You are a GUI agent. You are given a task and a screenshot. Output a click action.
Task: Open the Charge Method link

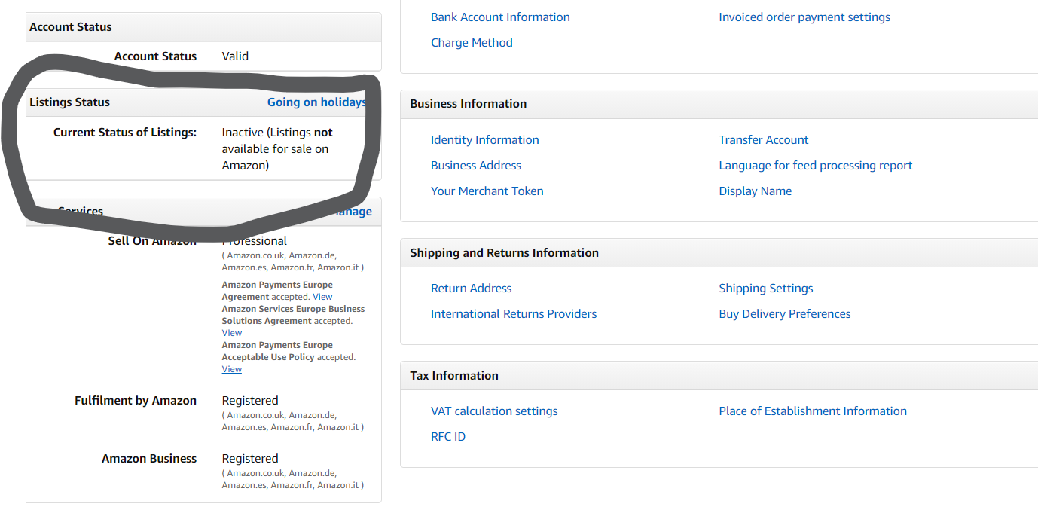point(472,42)
